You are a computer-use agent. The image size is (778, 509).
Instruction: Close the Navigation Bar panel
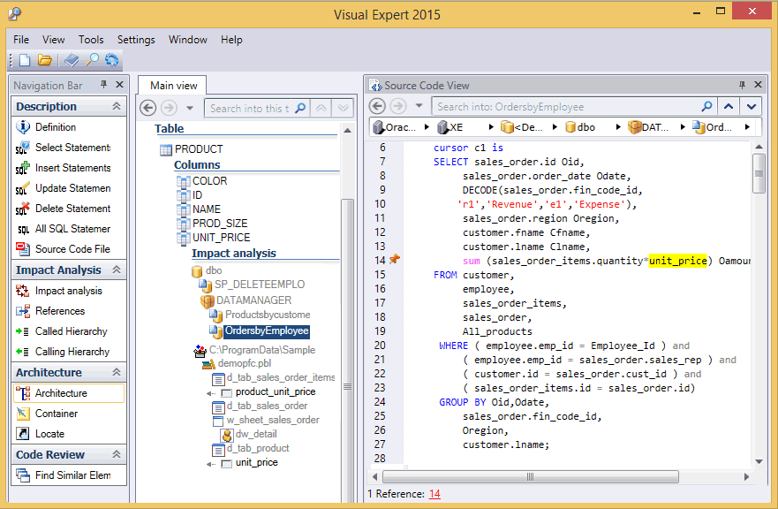pyautogui.click(x=119, y=85)
